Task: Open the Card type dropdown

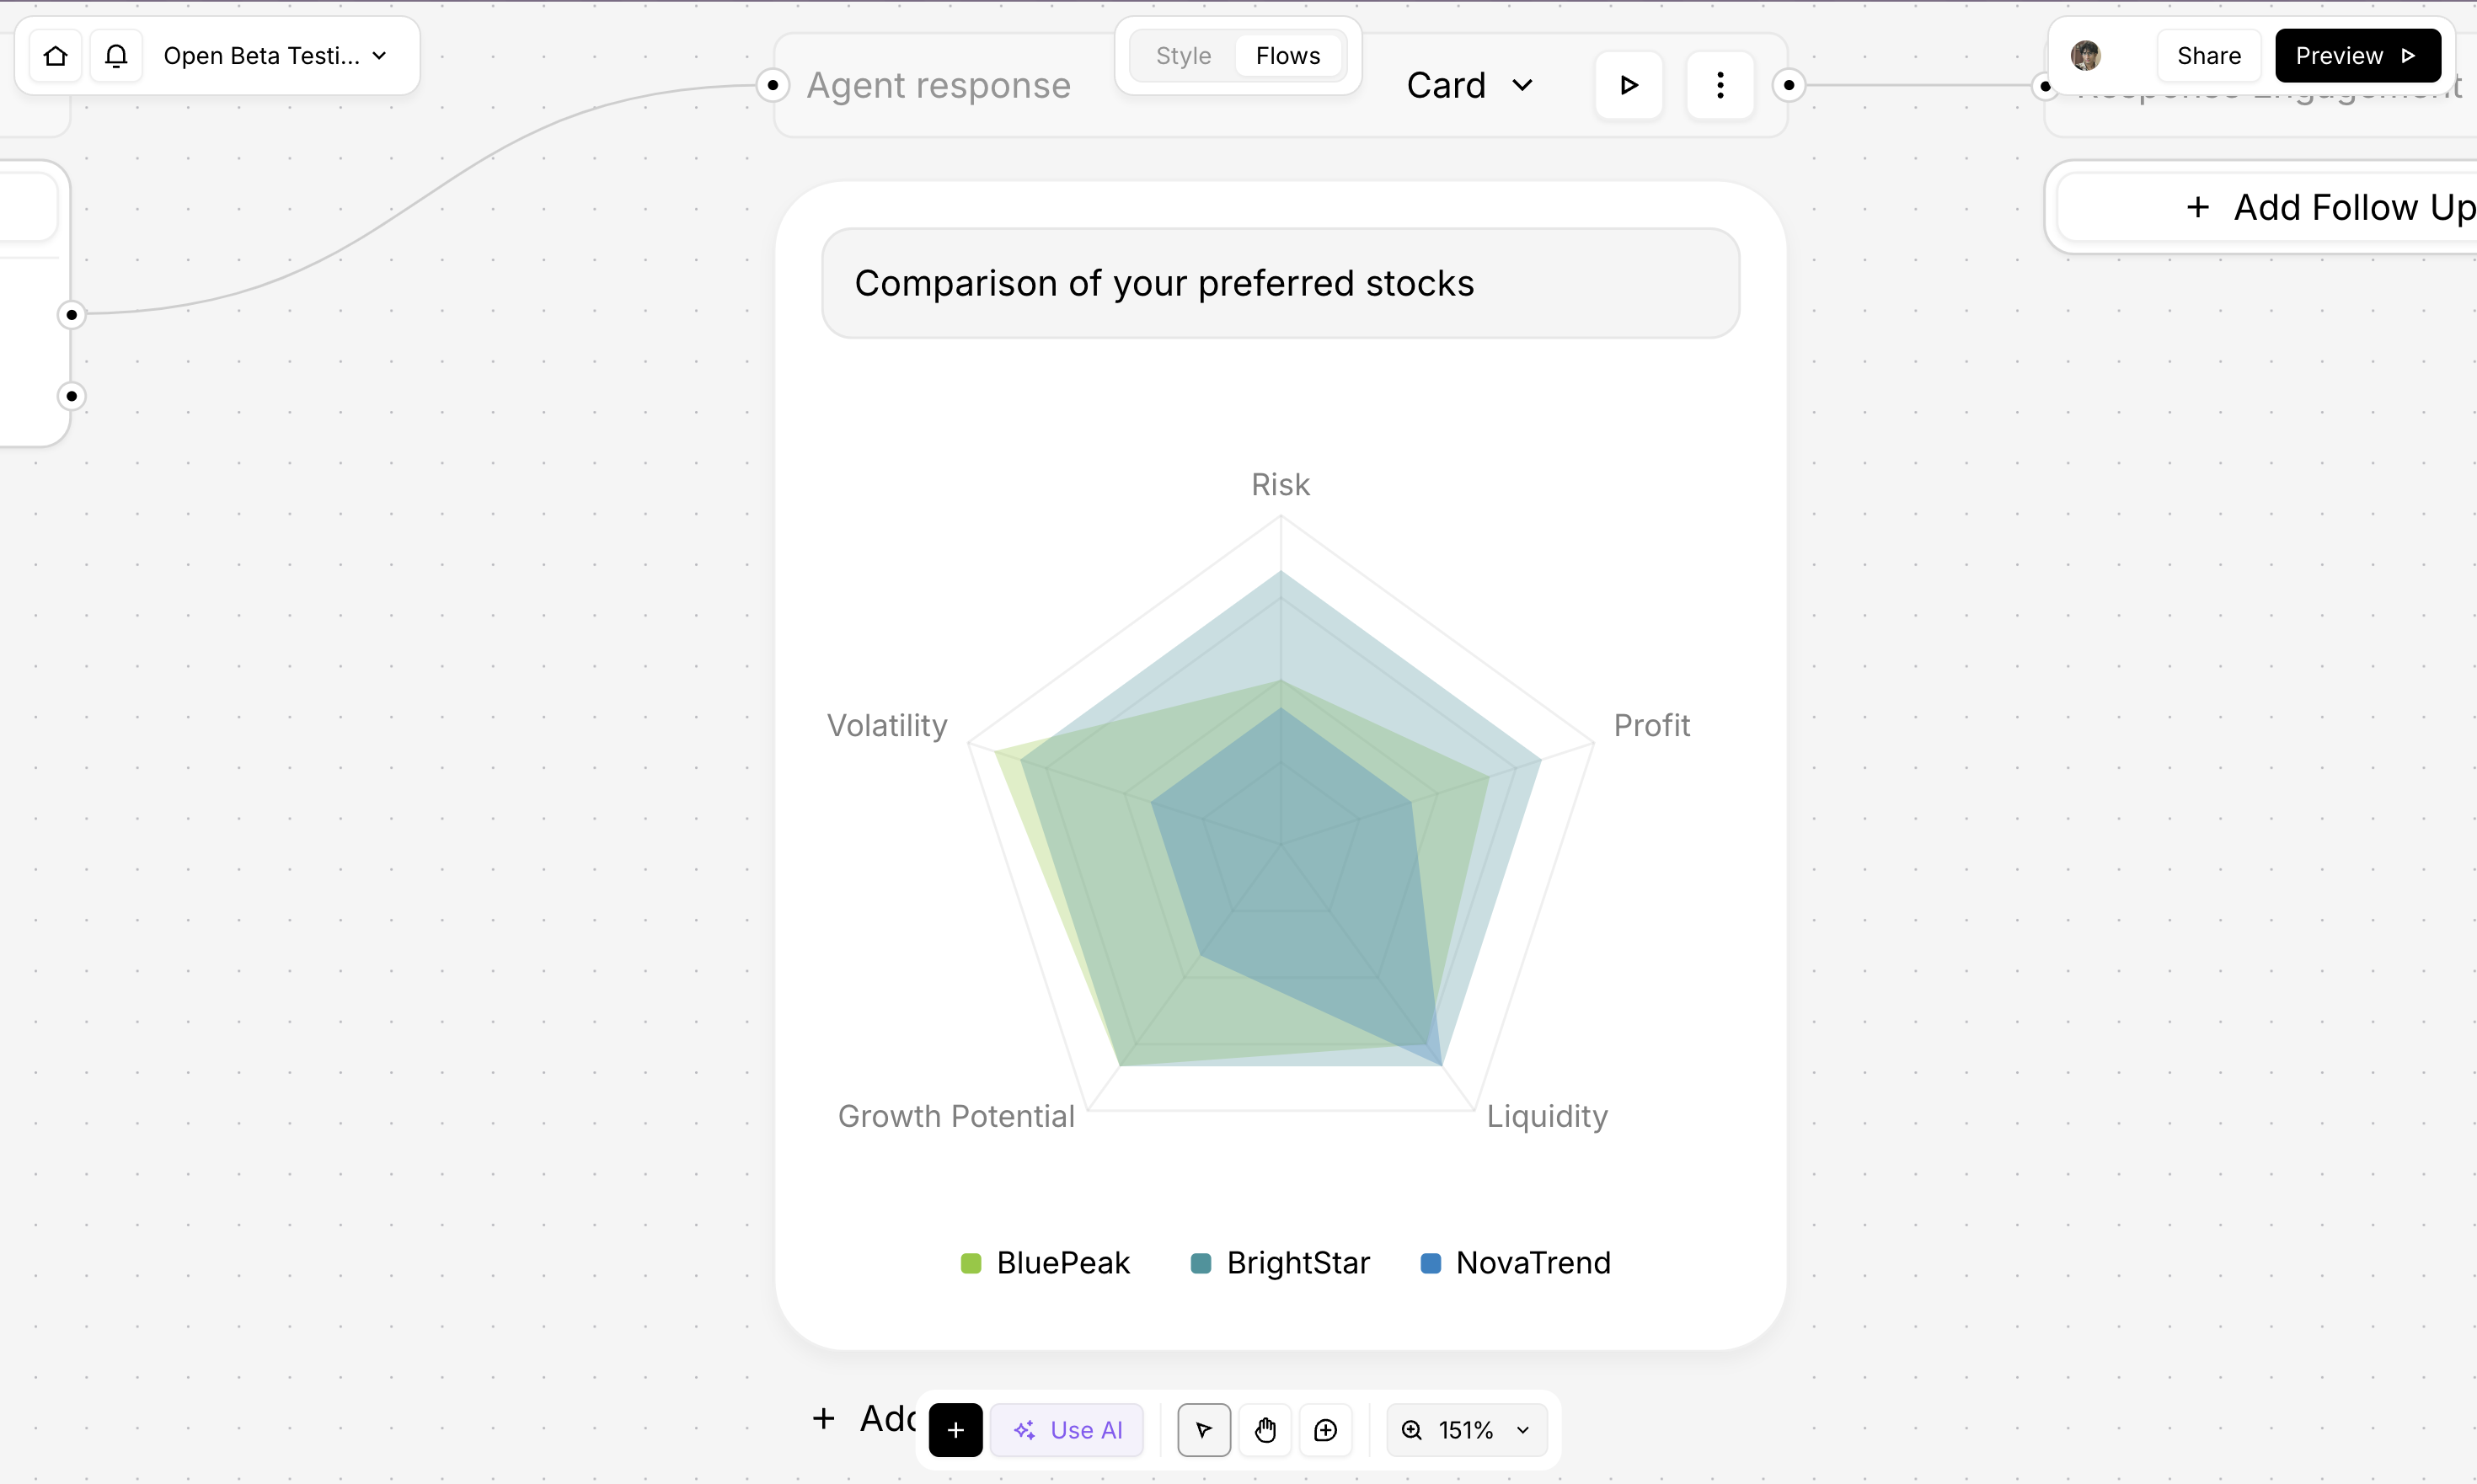Action: (1469, 86)
